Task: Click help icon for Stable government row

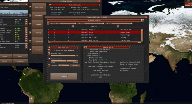Action: 26,45
